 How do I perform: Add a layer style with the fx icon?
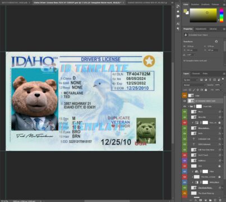pyautogui.click(x=196, y=200)
